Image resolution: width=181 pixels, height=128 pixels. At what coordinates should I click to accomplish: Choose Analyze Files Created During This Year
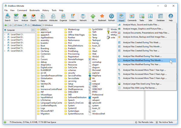pyautogui.click(x=147, y=51)
